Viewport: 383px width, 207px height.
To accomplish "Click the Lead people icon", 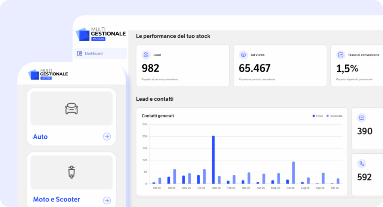I will point(146,55).
